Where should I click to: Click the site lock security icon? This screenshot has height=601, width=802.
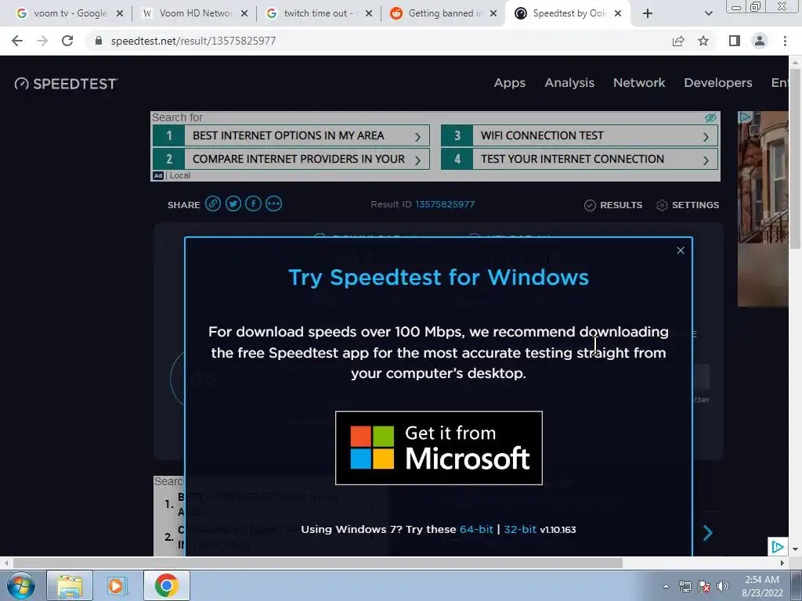(99, 41)
